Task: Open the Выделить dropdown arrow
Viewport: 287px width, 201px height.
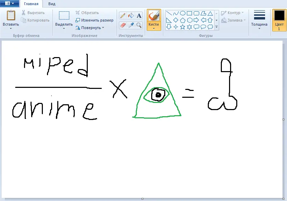Action: pos(64,28)
